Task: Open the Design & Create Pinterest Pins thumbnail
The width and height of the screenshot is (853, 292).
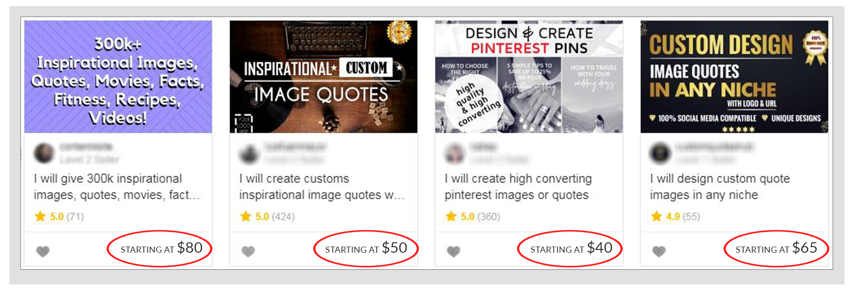Action: point(529,77)
